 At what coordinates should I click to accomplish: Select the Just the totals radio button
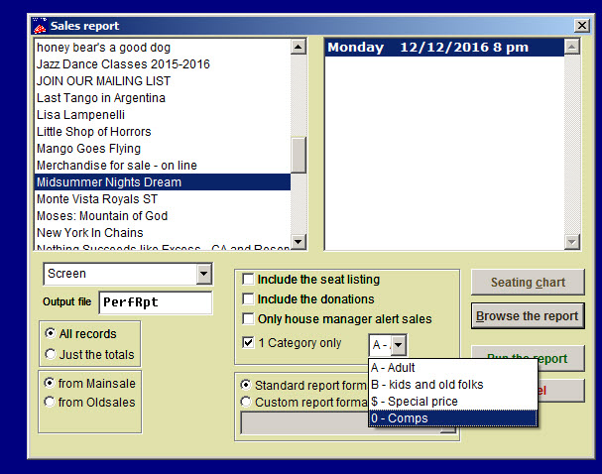[51, 354]
